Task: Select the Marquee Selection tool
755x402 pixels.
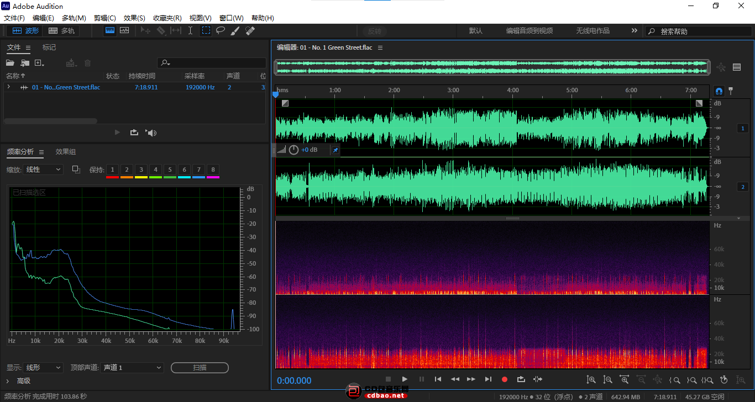Action: pyautogui.click(x=206, y=31)
